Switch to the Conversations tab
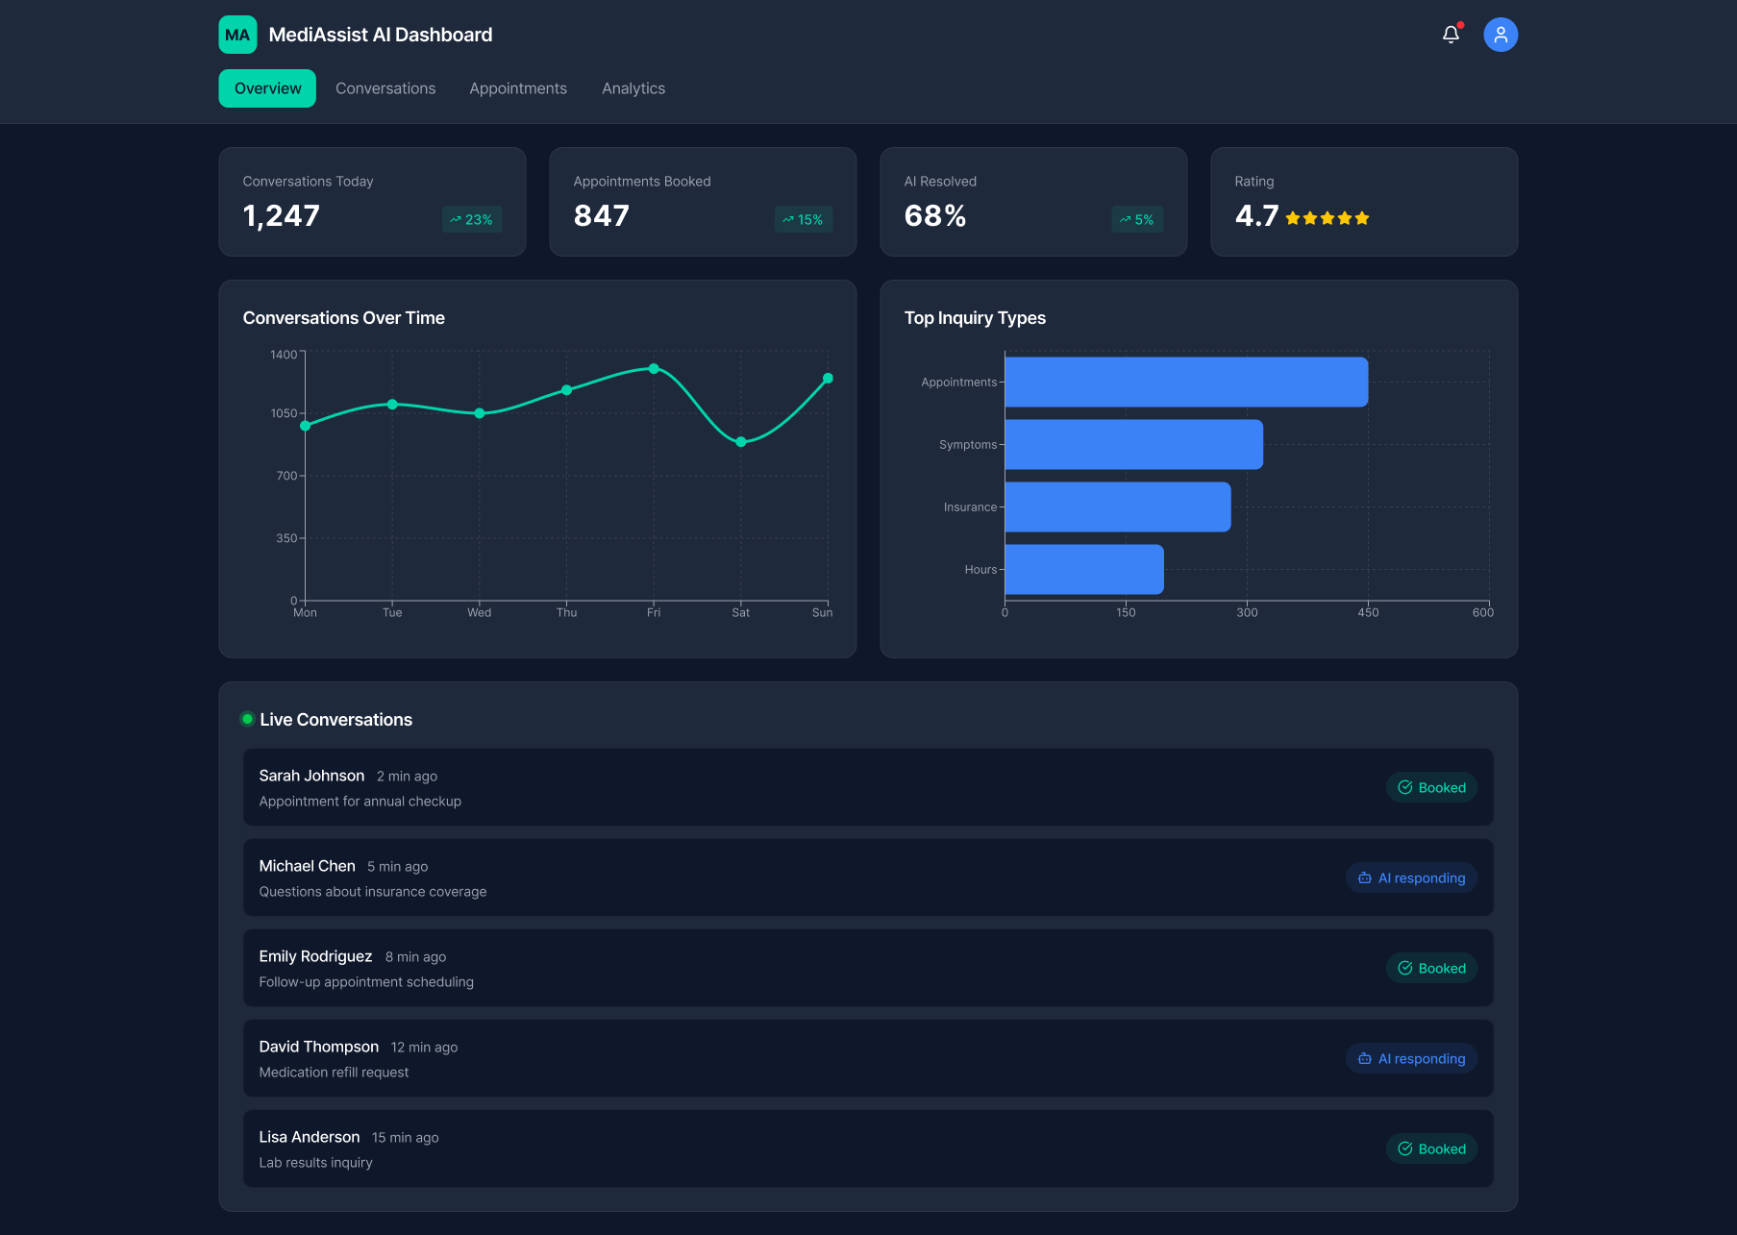This screenshot has width=1737, height=1235. (385, 88)
